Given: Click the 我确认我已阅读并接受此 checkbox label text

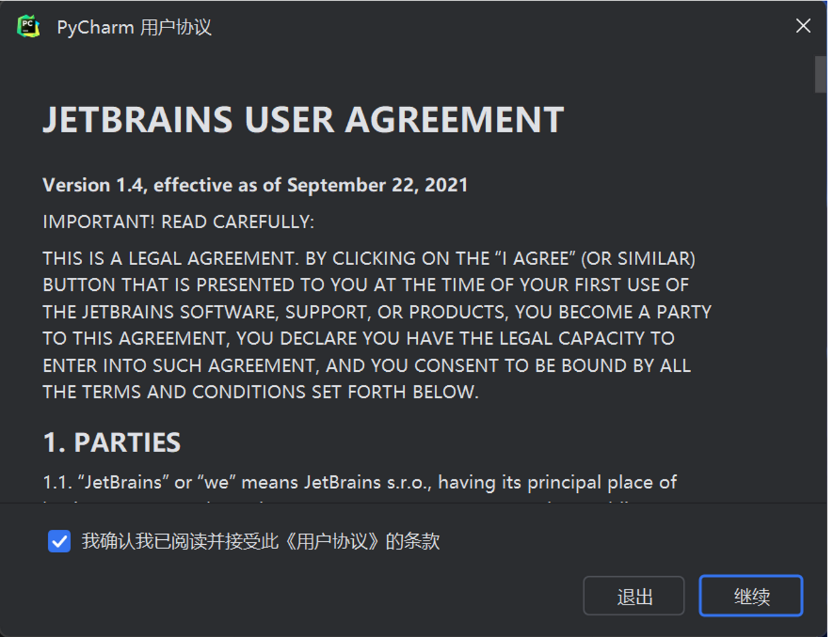Looking at the screenshot, I should (180, 541).
